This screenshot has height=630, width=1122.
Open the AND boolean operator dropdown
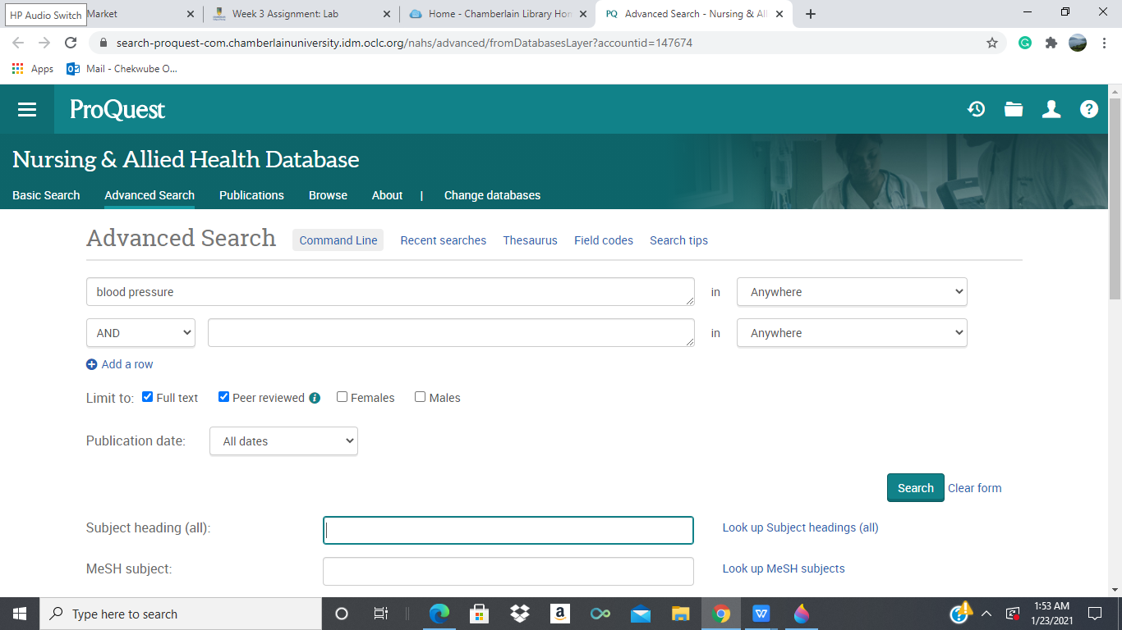click(x=140, y=333)
